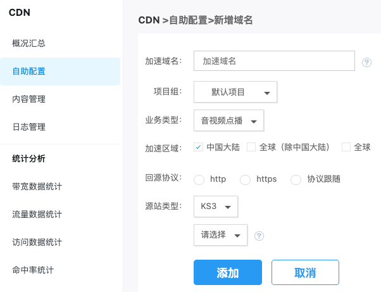Select the 协议跟随 radio option
Screen dimensions: 381x292
tap(296, 179)
